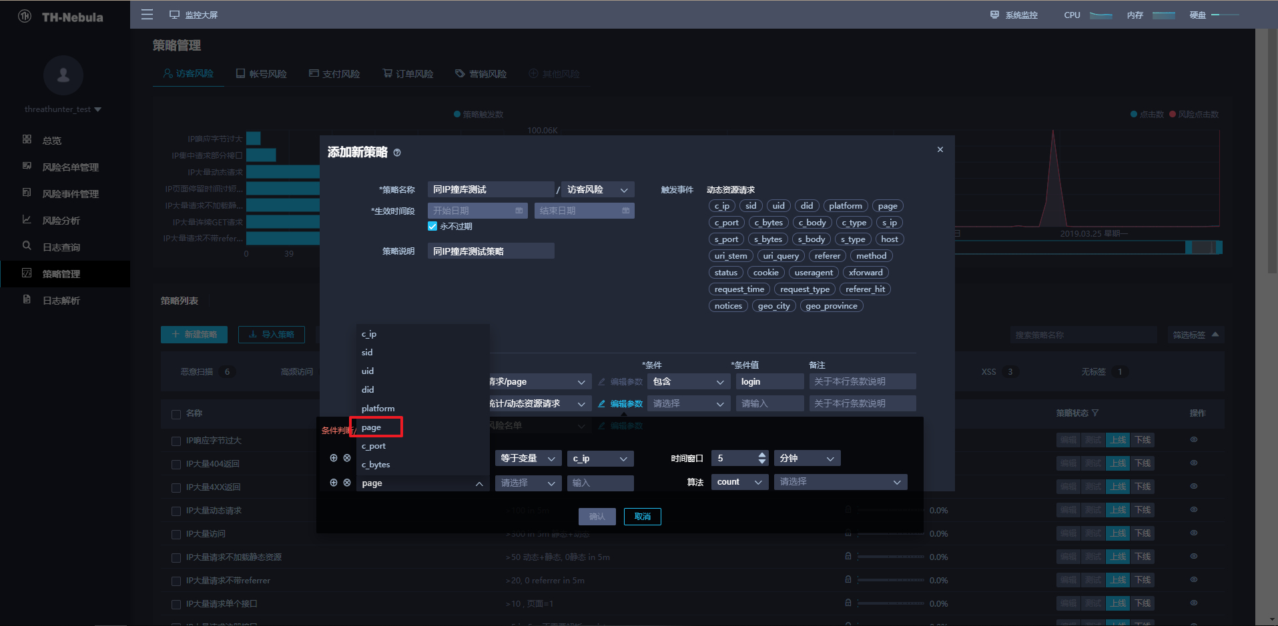
Task: Click the useragent field tag
Action: point(814,273)
